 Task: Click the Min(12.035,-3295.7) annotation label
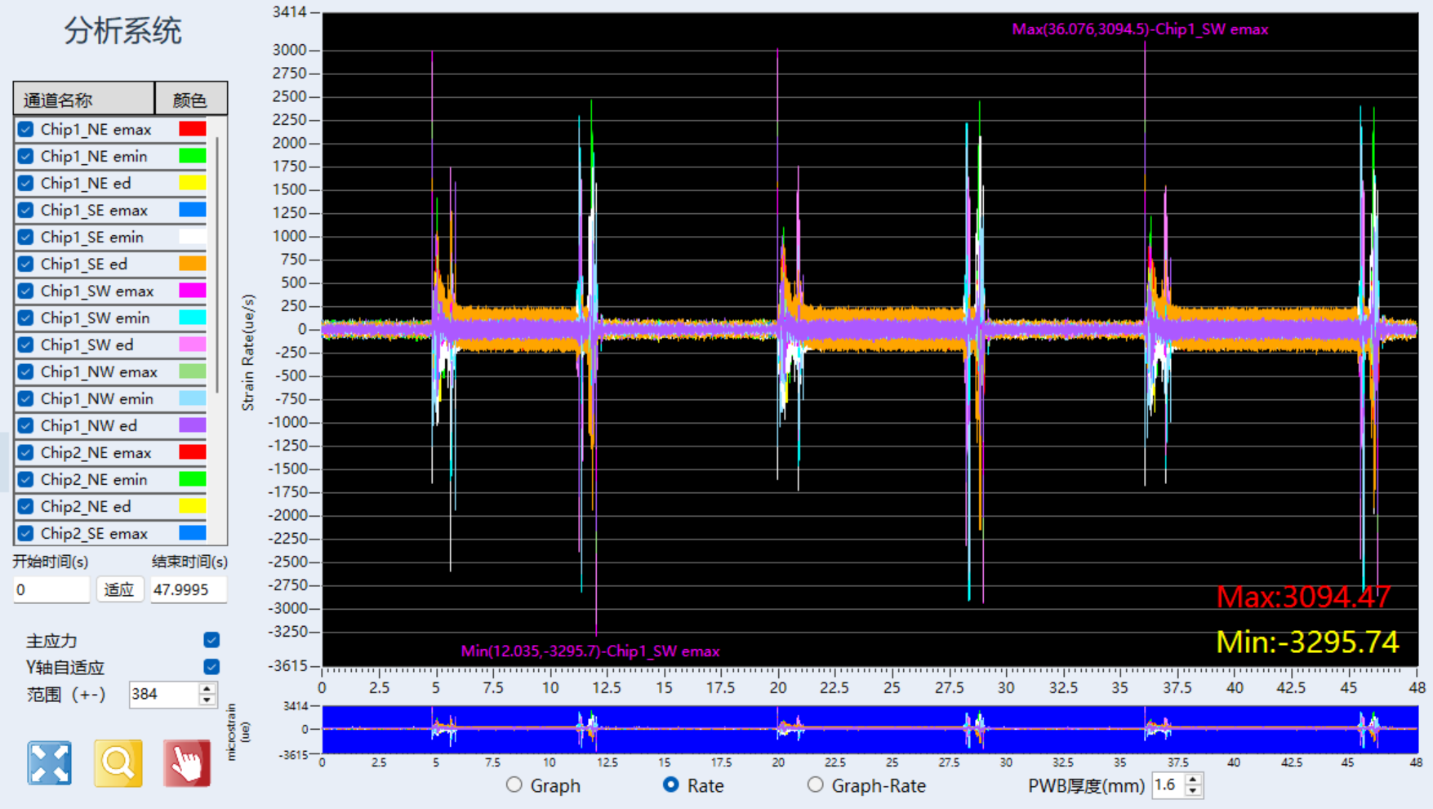coord(590,651)
